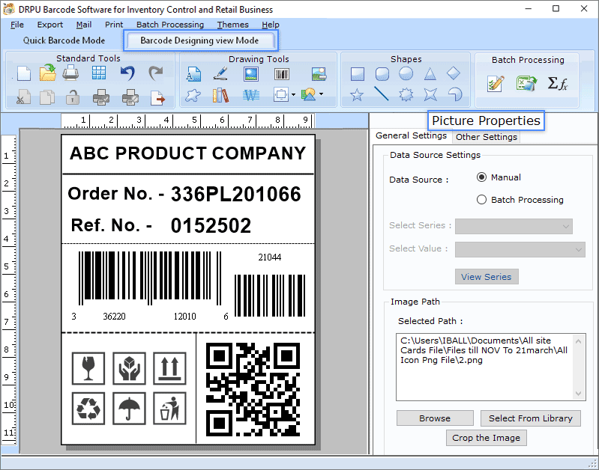Open the Themes menu
599x470 pixels.
click(x=232, y=25)
